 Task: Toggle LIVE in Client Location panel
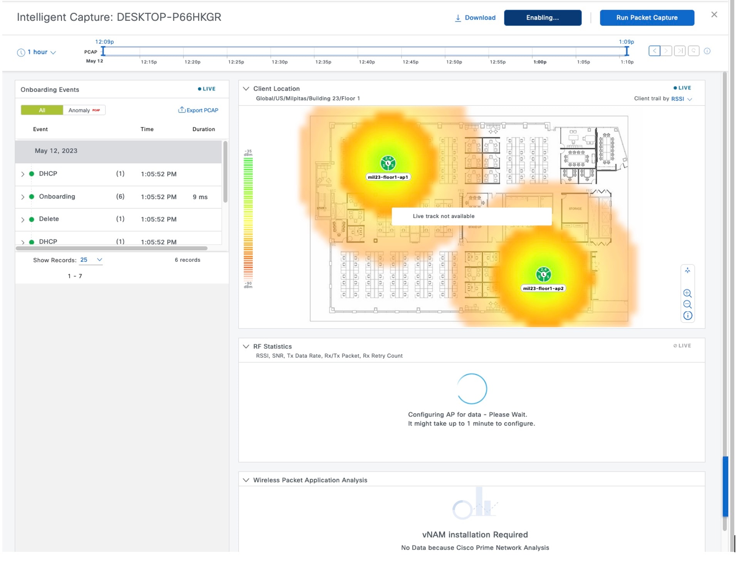coord(682,88)
